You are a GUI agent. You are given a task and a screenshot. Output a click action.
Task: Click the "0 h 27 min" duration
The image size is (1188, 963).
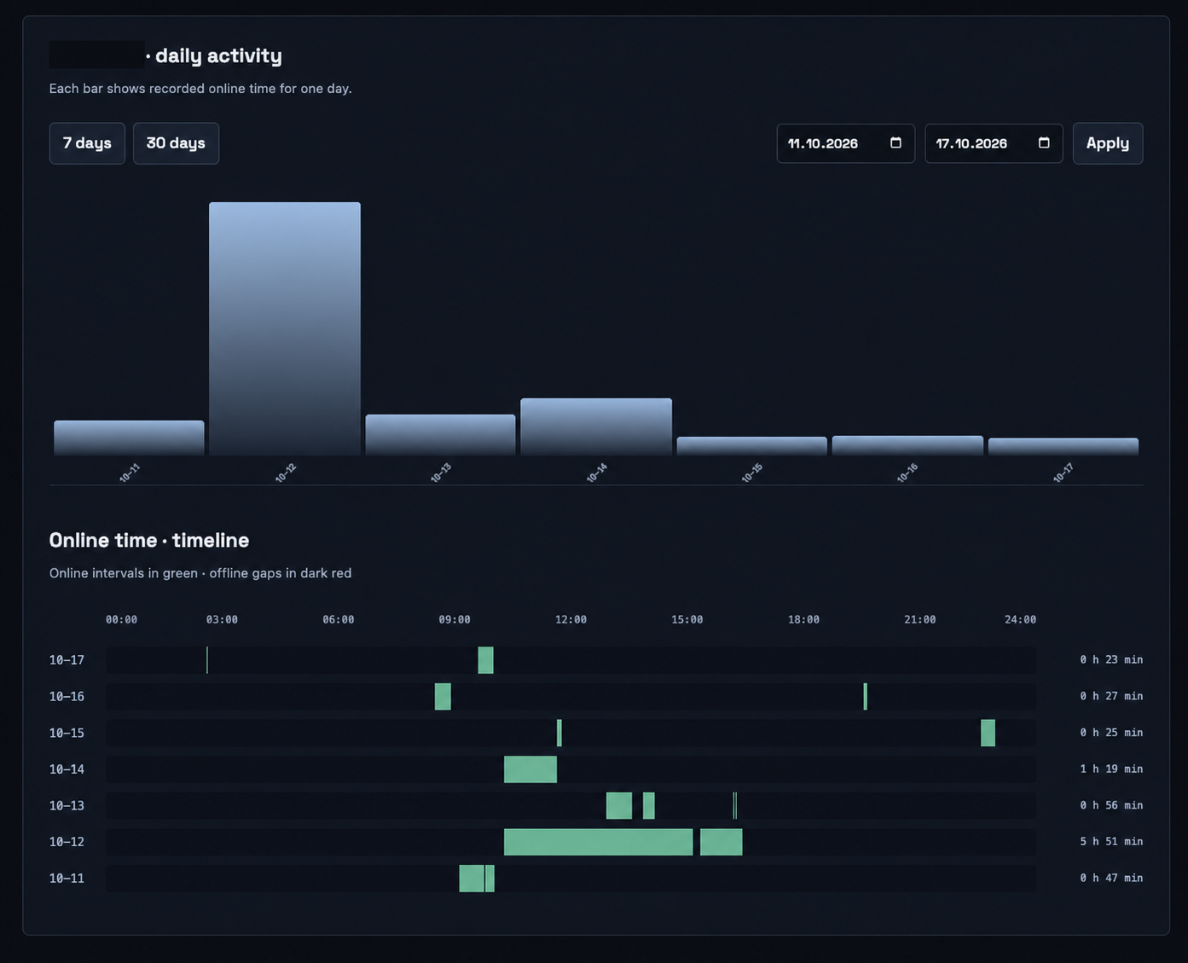pos(1111,696)
